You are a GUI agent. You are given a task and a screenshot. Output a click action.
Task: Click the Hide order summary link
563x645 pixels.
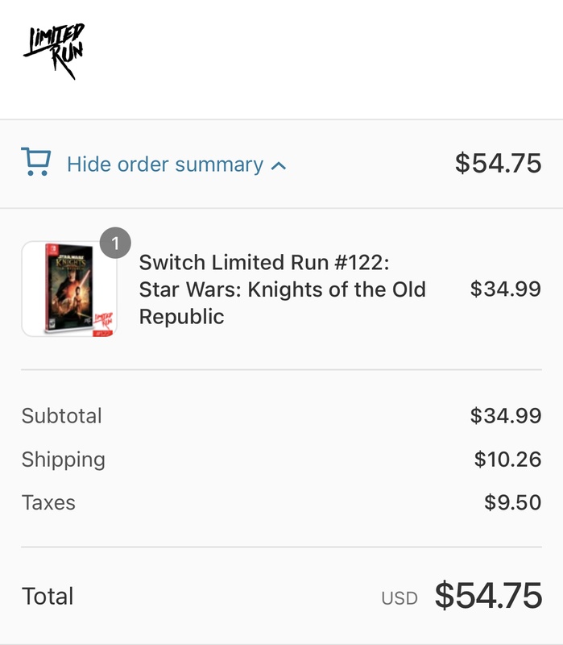pos(164,164)
